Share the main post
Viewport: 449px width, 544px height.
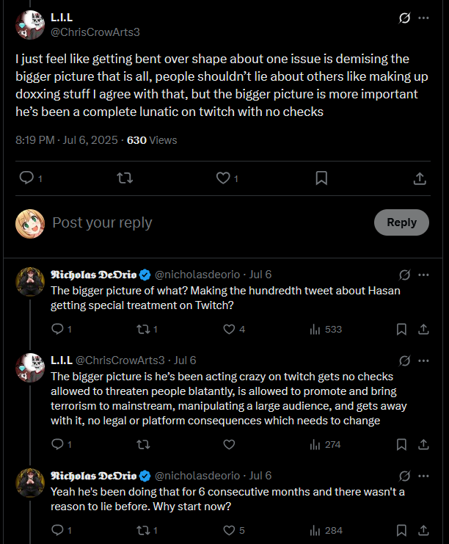(420, 178)
